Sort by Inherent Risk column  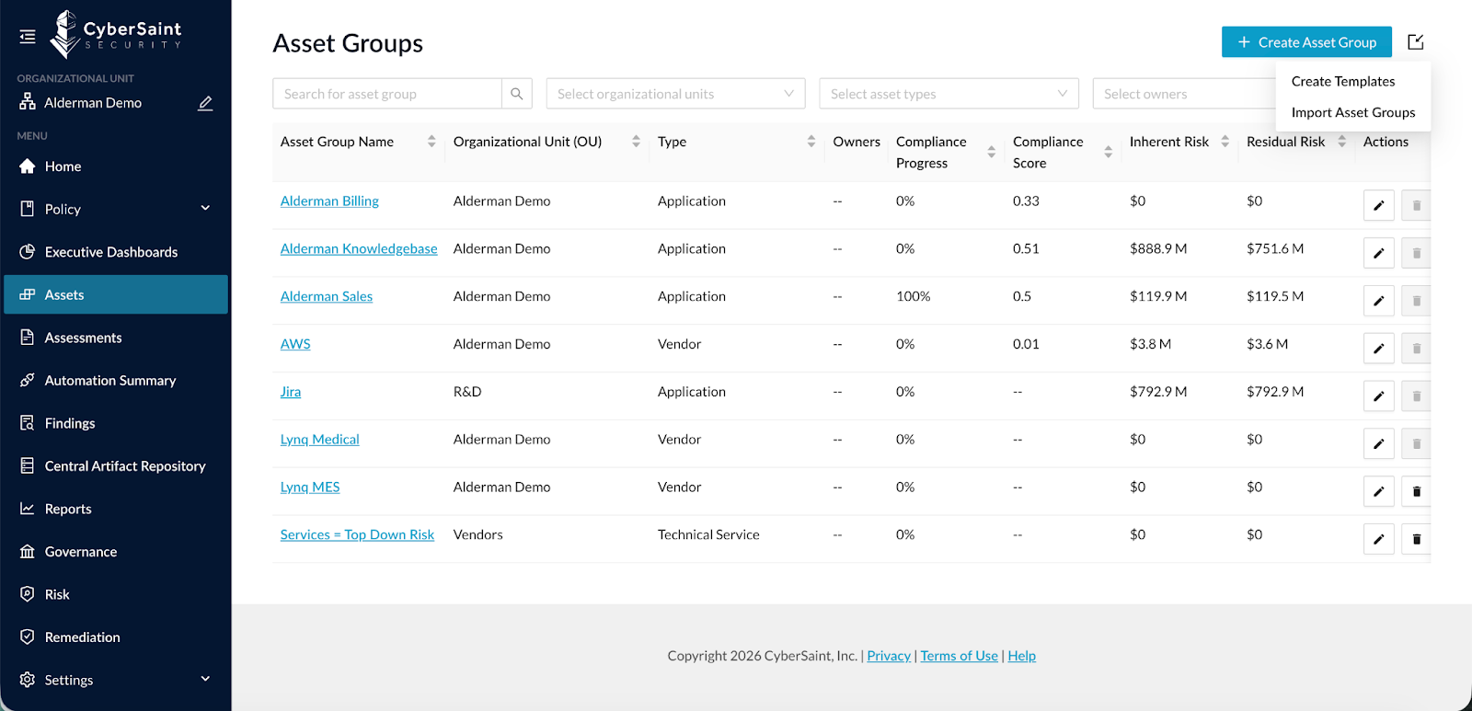pos(1225,142)
